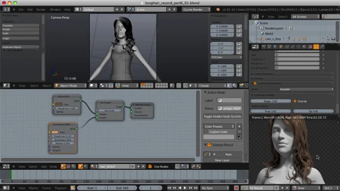Open the Constraints chain-link properties icon

tap(287, 47)
